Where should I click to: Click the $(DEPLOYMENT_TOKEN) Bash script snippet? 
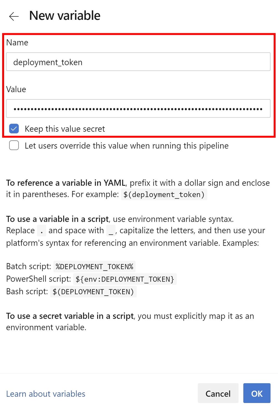(x=93, y=292)
